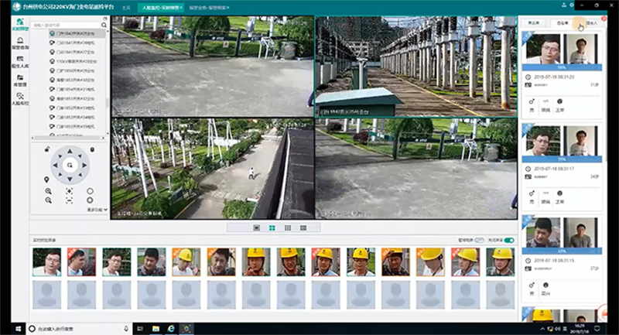Click the PTZ preset location pin icon
The image size is (619, 335).
[46, 179]
